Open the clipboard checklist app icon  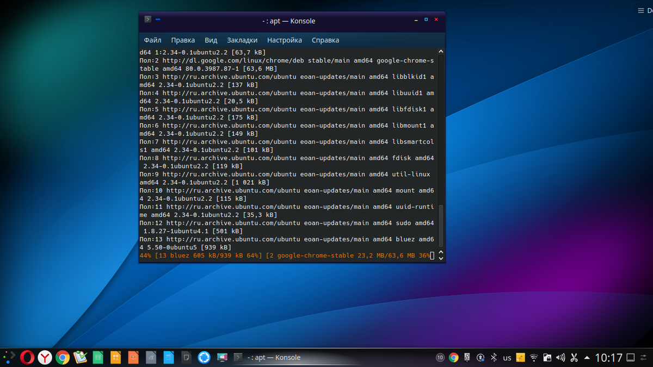click(80, 357)
